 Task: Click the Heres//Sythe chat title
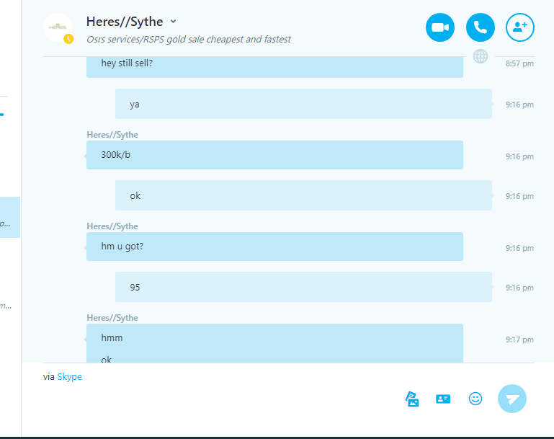tap(125, 22)
